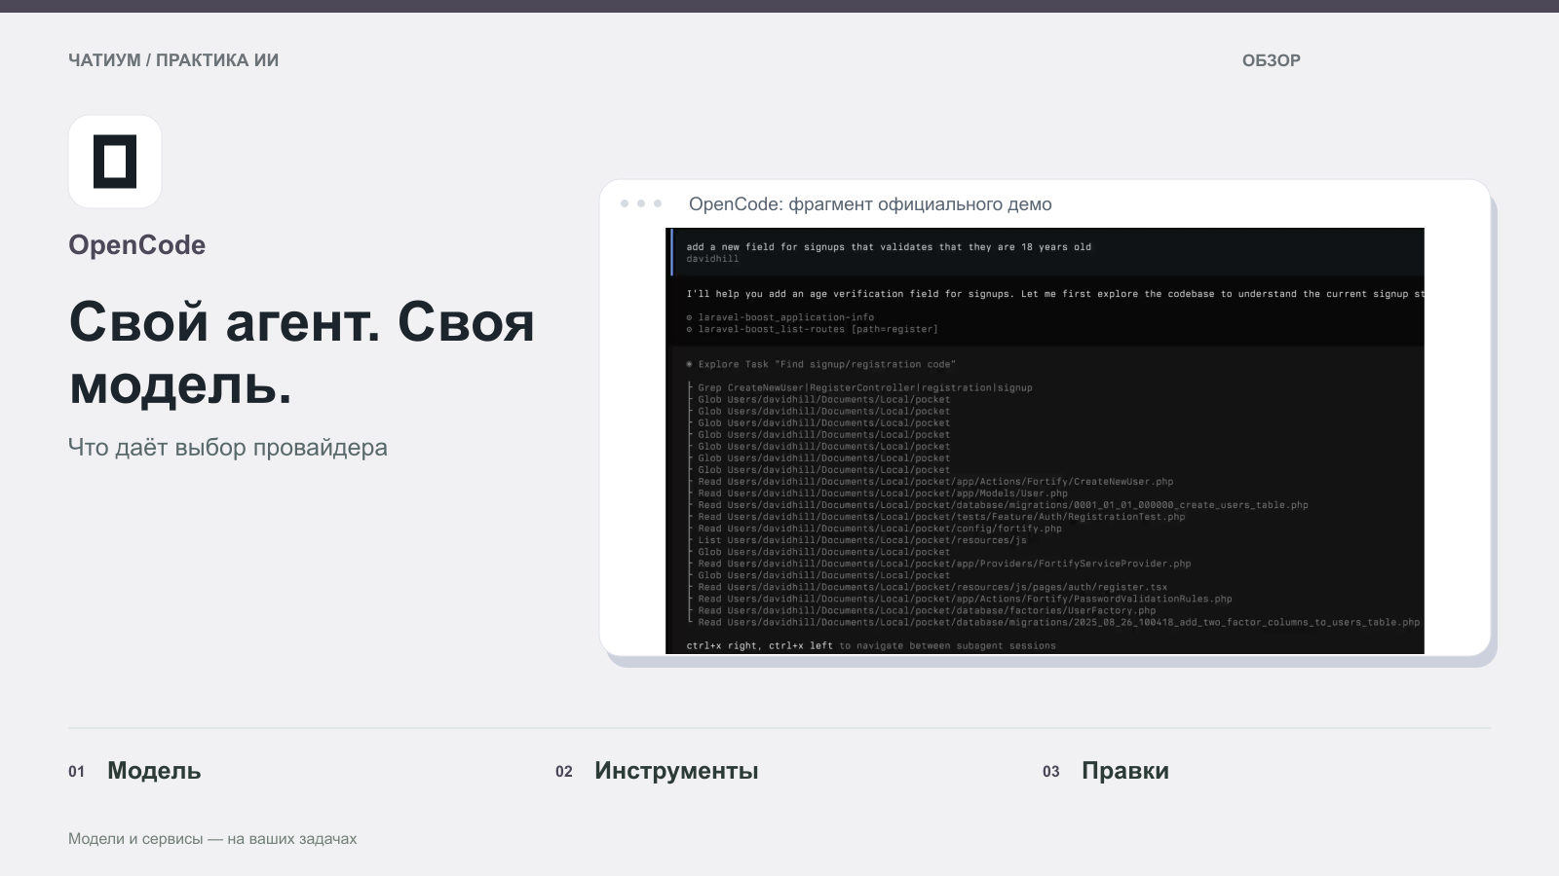This screenshot has width=1559, height=876.
Task: Click the prompt 'add a new field for signups'
Action: (x=889, y=247)
